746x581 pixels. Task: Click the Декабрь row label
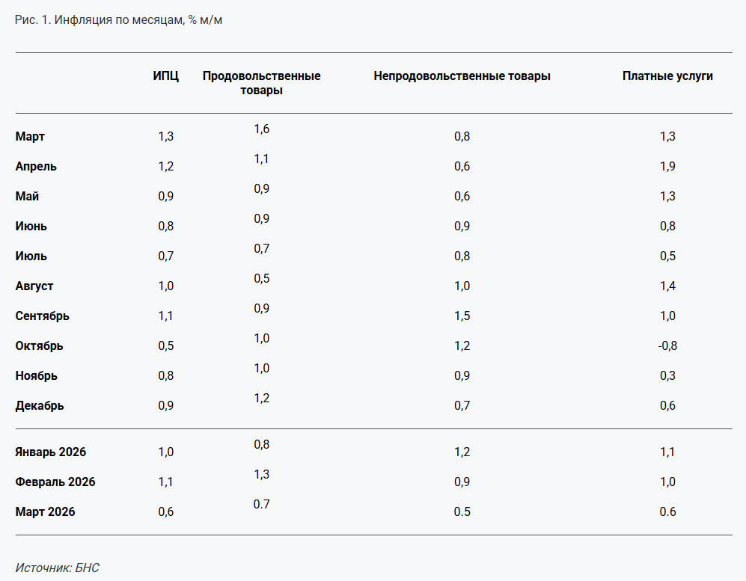(x=40, y=406)
